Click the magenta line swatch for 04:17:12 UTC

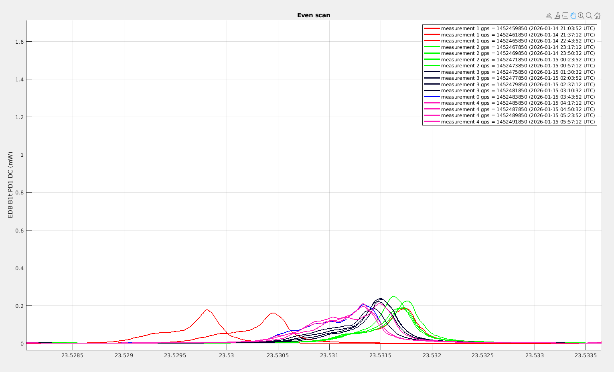(x=432, y=103)
